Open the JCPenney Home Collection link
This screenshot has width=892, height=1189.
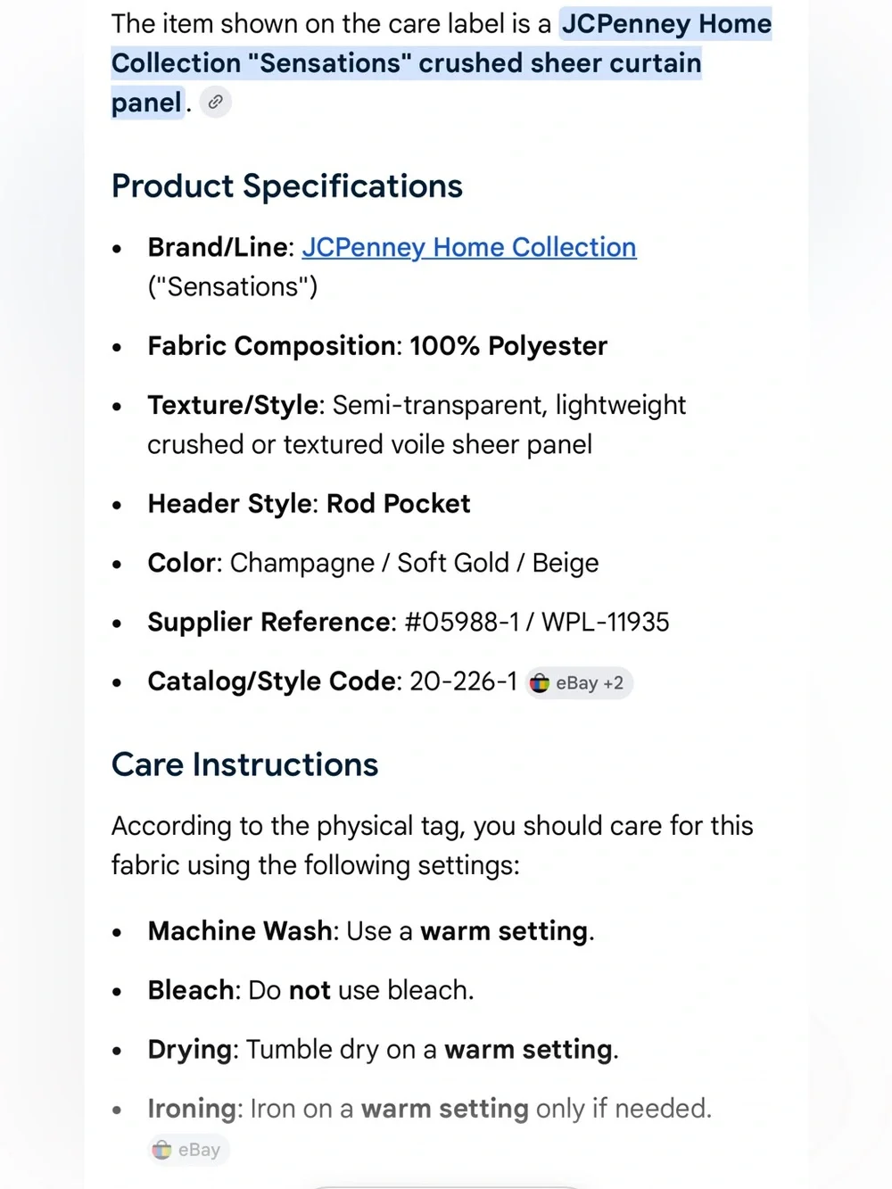469,247
